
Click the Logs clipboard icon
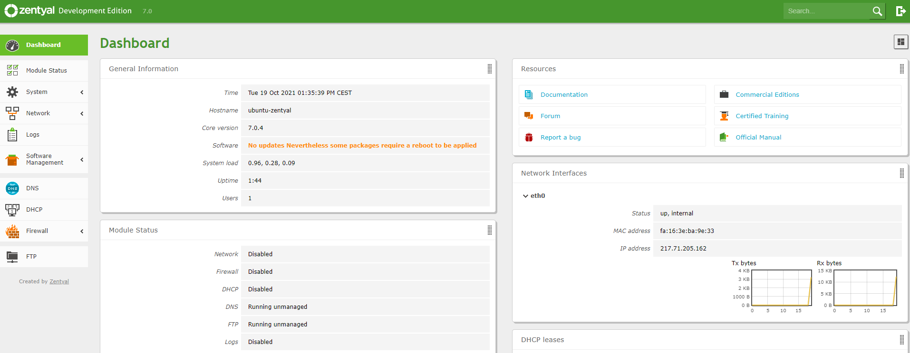tap(12, 135)
